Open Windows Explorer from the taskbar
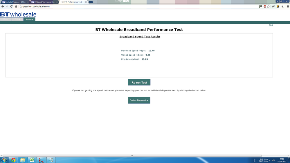290x163 pixels. coord(23,160)
